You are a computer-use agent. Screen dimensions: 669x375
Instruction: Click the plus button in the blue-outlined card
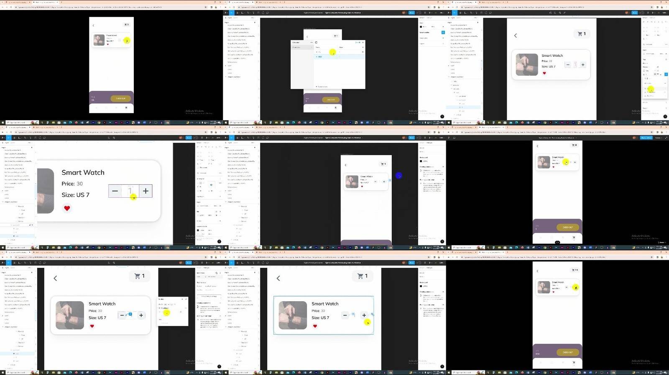[x=364, y=315]
